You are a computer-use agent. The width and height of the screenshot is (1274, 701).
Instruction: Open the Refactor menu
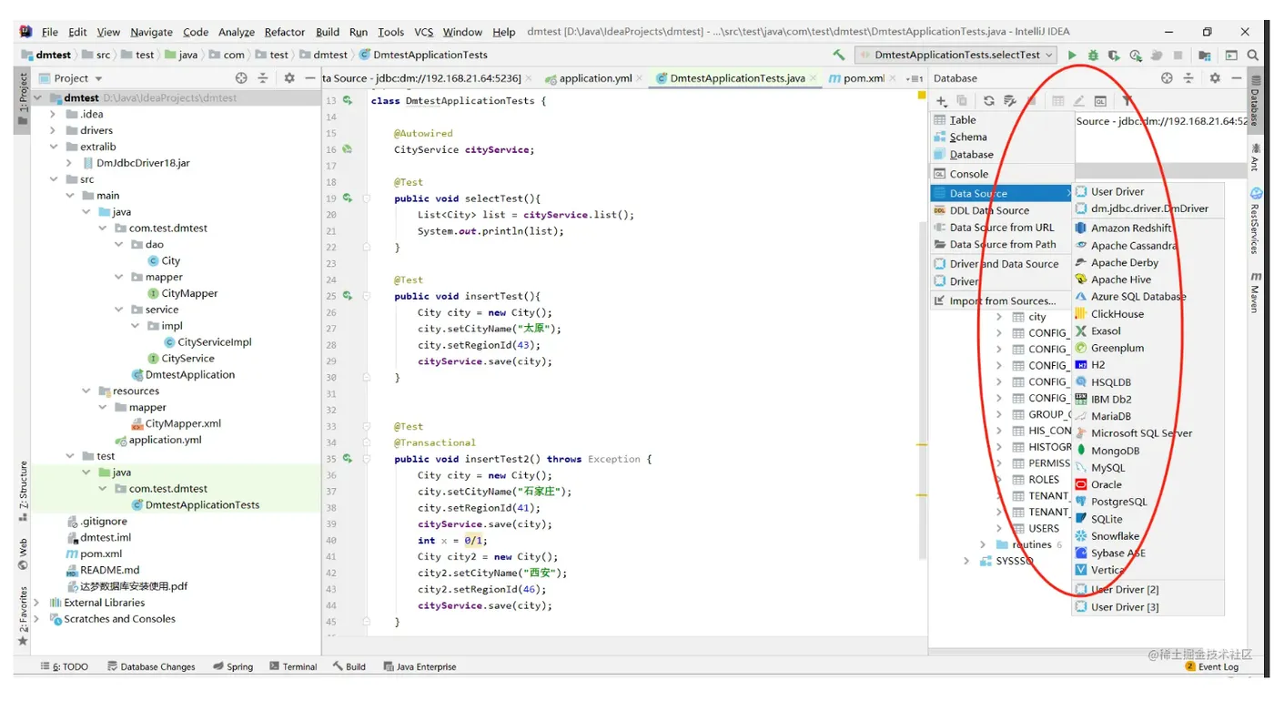tap(285, 32)
